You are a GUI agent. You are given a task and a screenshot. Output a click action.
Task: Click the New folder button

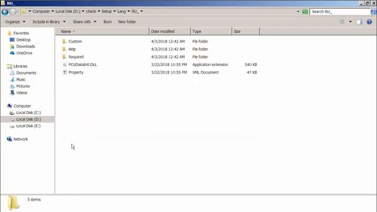coord(127,22)
